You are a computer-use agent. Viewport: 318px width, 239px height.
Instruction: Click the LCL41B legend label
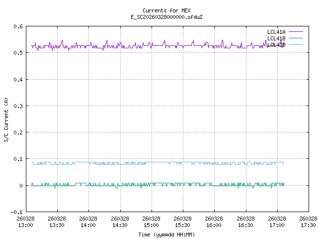276,38
